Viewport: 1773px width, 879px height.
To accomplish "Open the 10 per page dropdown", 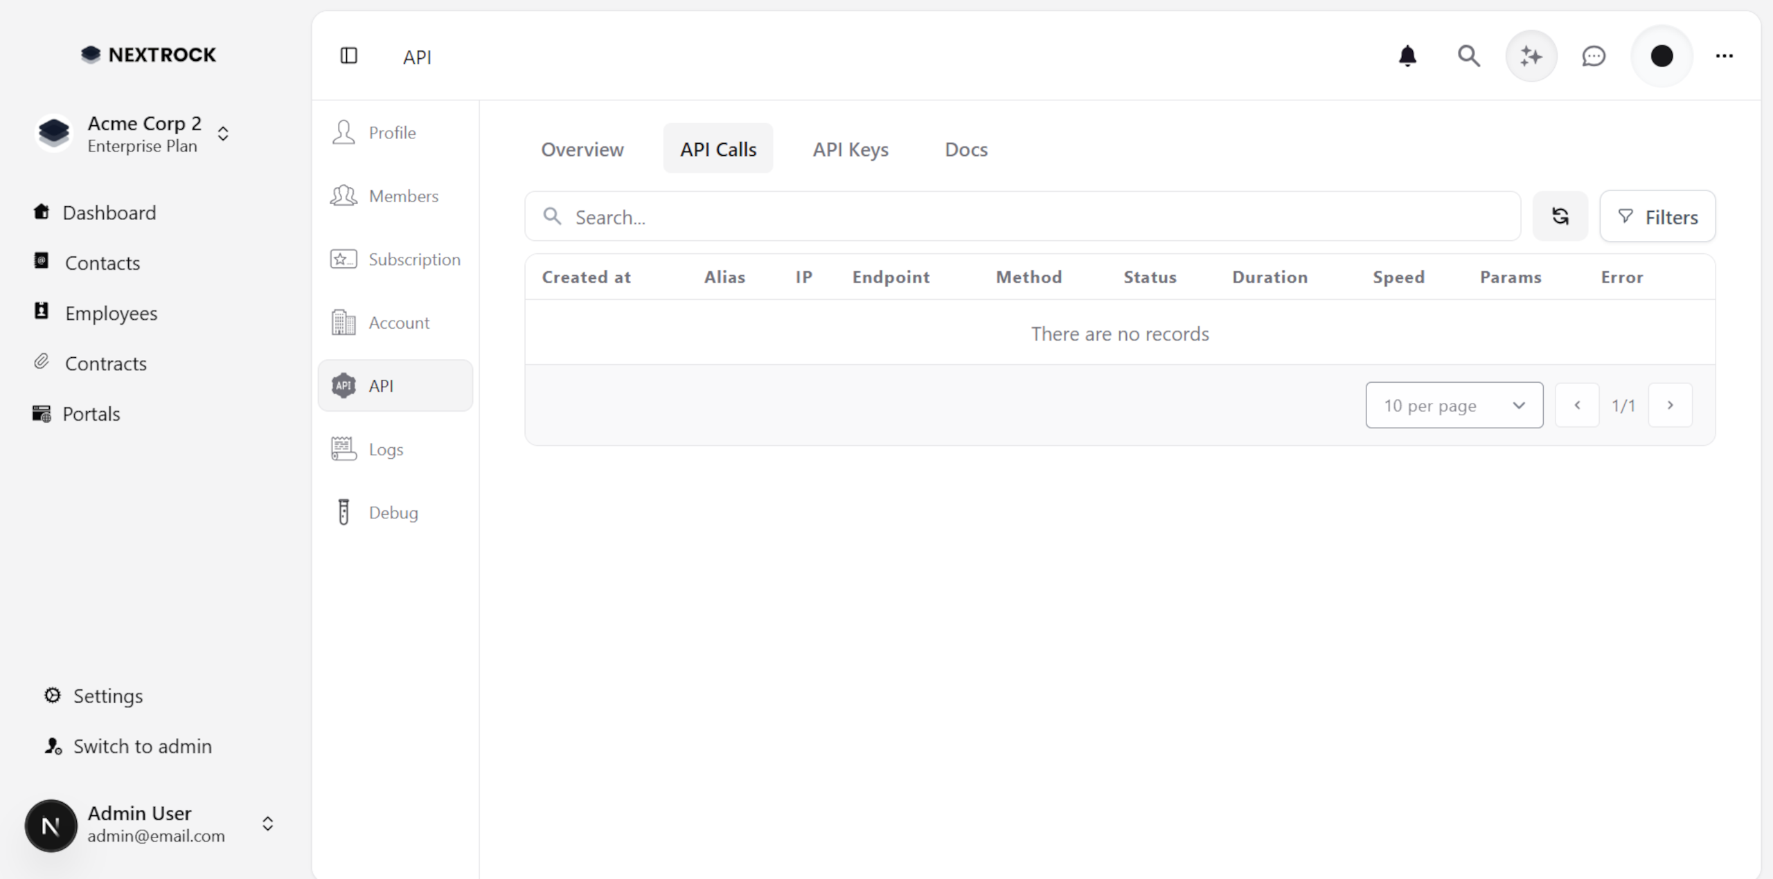I will (1454, 406).
